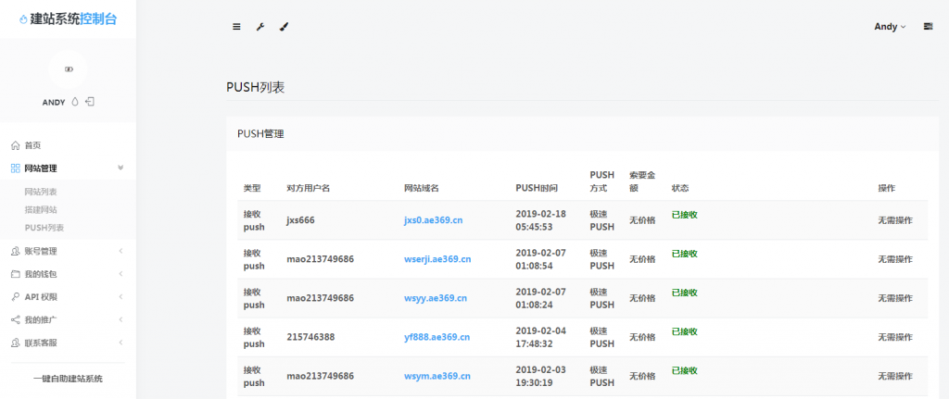Open the Andy user dropdown

click(890, 27)
